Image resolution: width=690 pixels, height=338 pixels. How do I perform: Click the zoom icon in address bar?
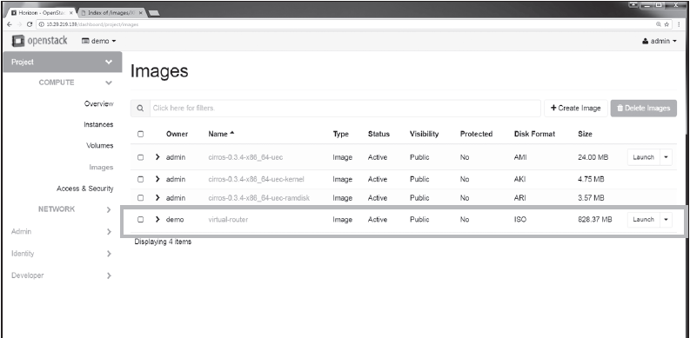[659, 24]
